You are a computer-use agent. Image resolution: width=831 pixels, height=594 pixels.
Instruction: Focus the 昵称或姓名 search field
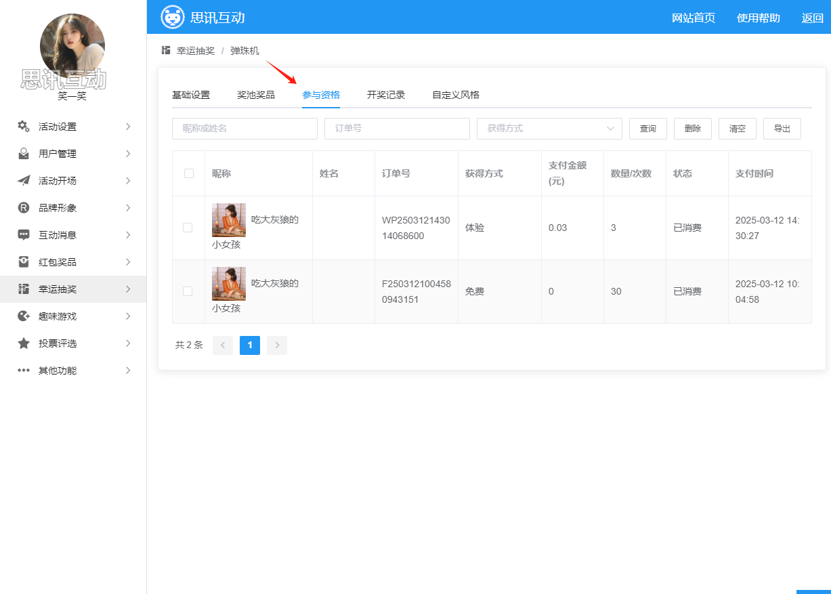point(244,129)
